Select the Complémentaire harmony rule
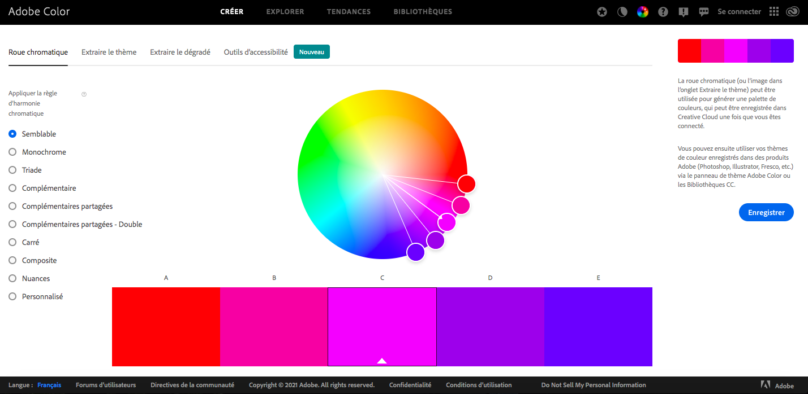 pos(42,188)
